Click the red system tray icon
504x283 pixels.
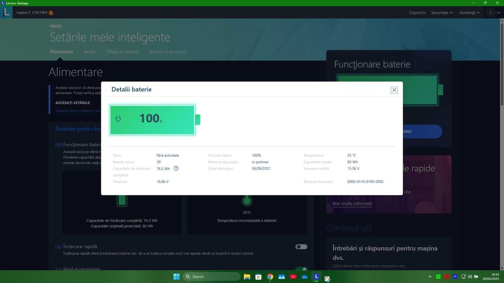pyautogui.click(x=447, y=276)
